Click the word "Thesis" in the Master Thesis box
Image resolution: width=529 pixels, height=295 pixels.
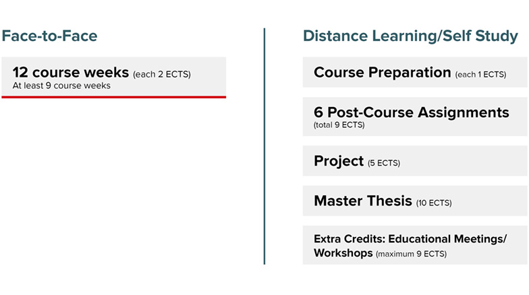[x=388, y=201]
